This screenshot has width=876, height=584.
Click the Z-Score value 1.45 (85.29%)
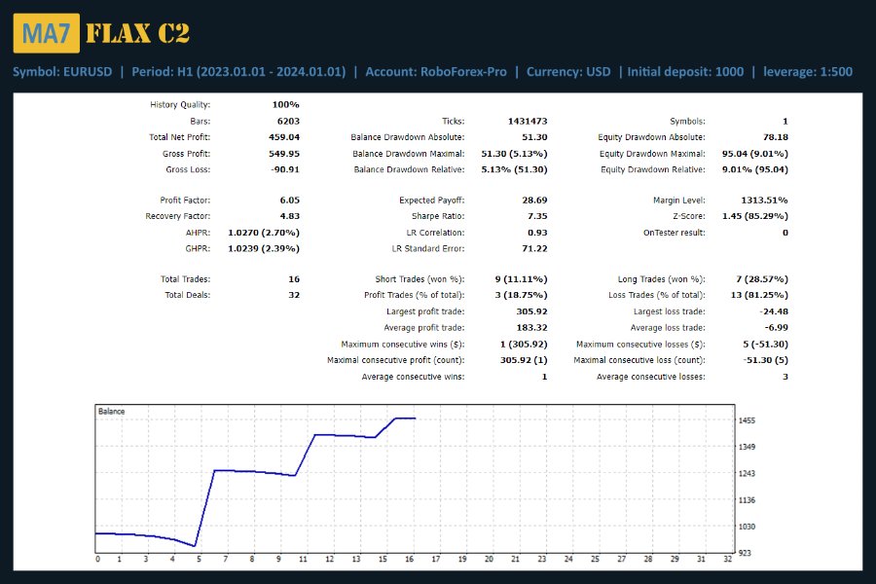coord(754,216)
